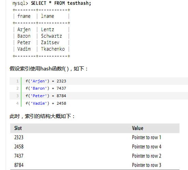This screenshot has width=188, height=170.
Task: Click the 'Vadim' cell in the SQL result
Action: [x=24, y=49]
